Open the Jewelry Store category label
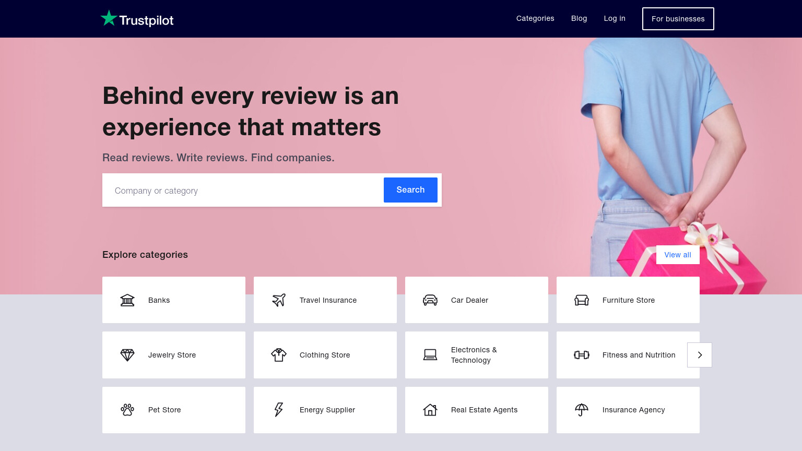The image size is (802, 451). coord(172,355)
